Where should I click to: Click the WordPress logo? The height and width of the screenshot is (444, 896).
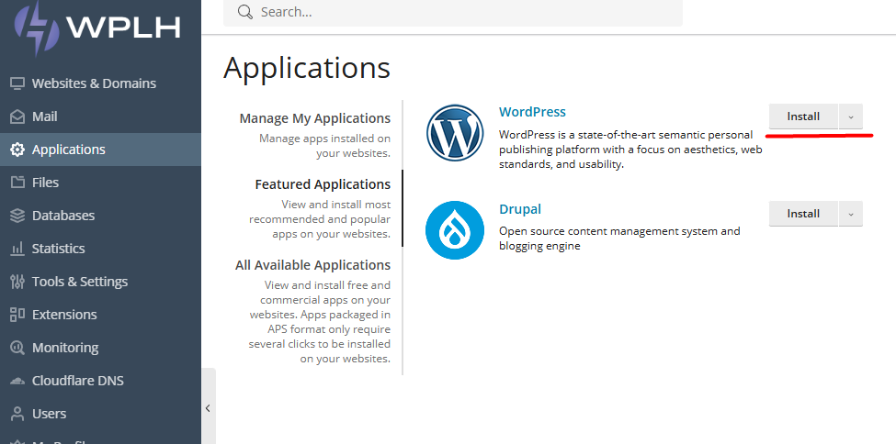click(x=455, y=133)
